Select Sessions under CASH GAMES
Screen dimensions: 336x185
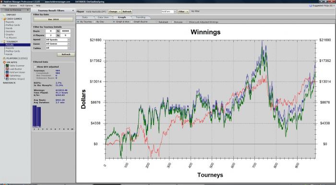[10, 32]
